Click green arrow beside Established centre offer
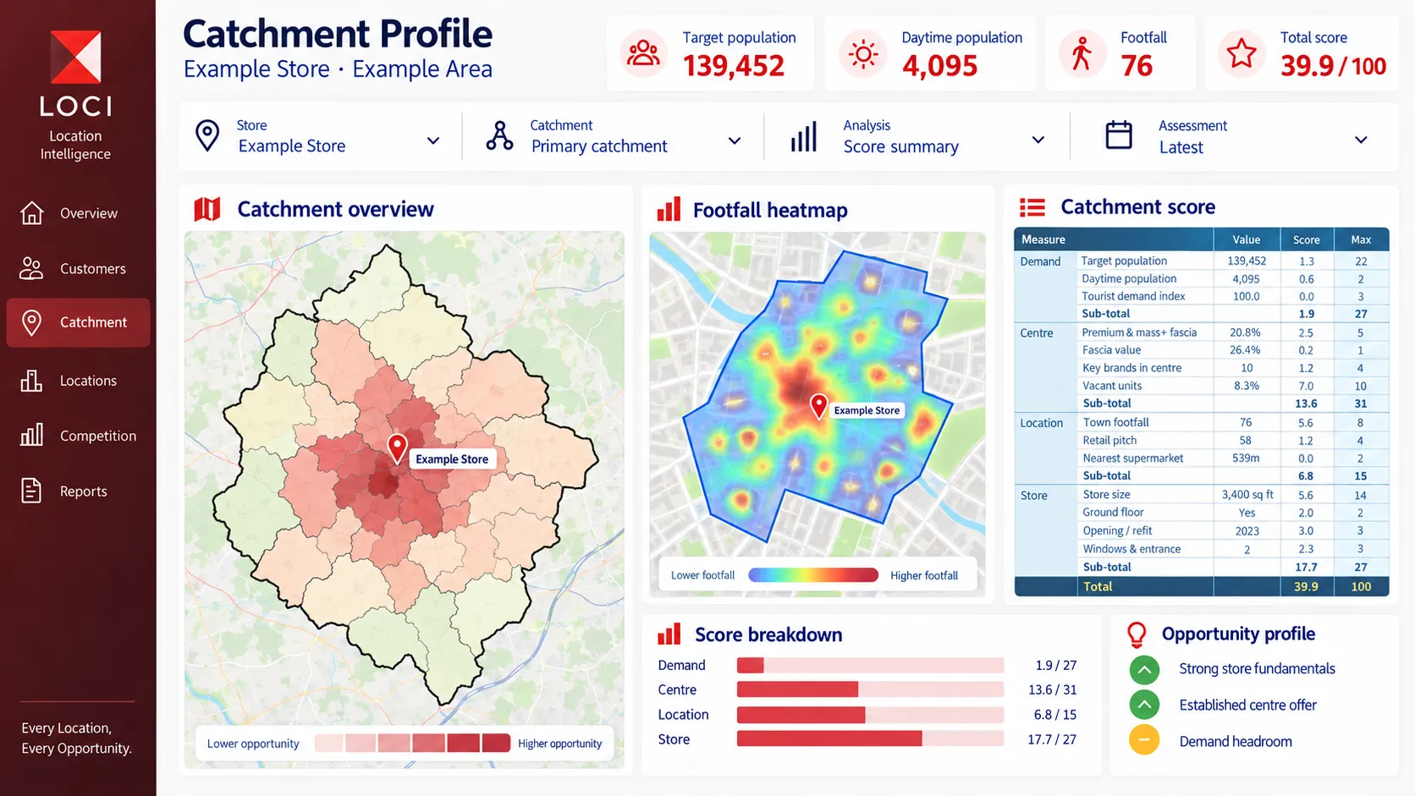 (x=1144, y=705)
